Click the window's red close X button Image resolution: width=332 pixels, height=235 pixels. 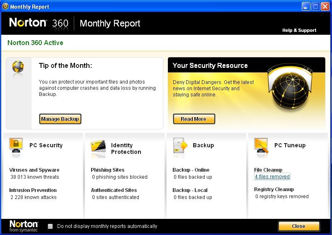click(x=325, y=7)
